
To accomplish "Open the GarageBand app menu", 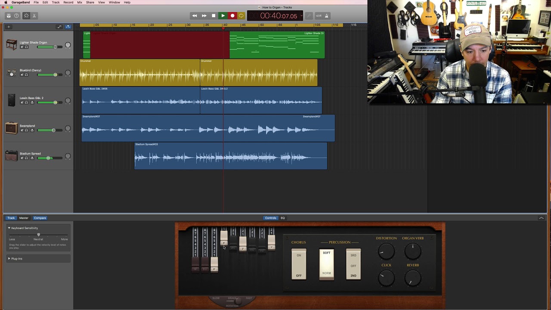I will 21,2.
